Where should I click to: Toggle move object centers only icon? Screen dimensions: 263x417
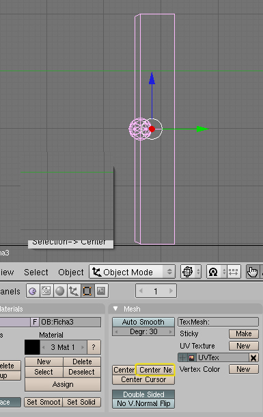tap(234, 272)
